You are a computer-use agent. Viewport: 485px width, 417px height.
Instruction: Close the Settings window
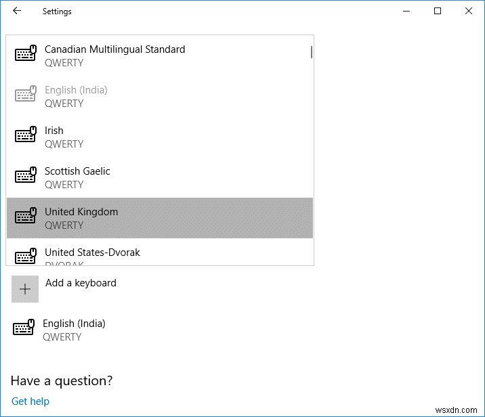click(x=469, y=11)
